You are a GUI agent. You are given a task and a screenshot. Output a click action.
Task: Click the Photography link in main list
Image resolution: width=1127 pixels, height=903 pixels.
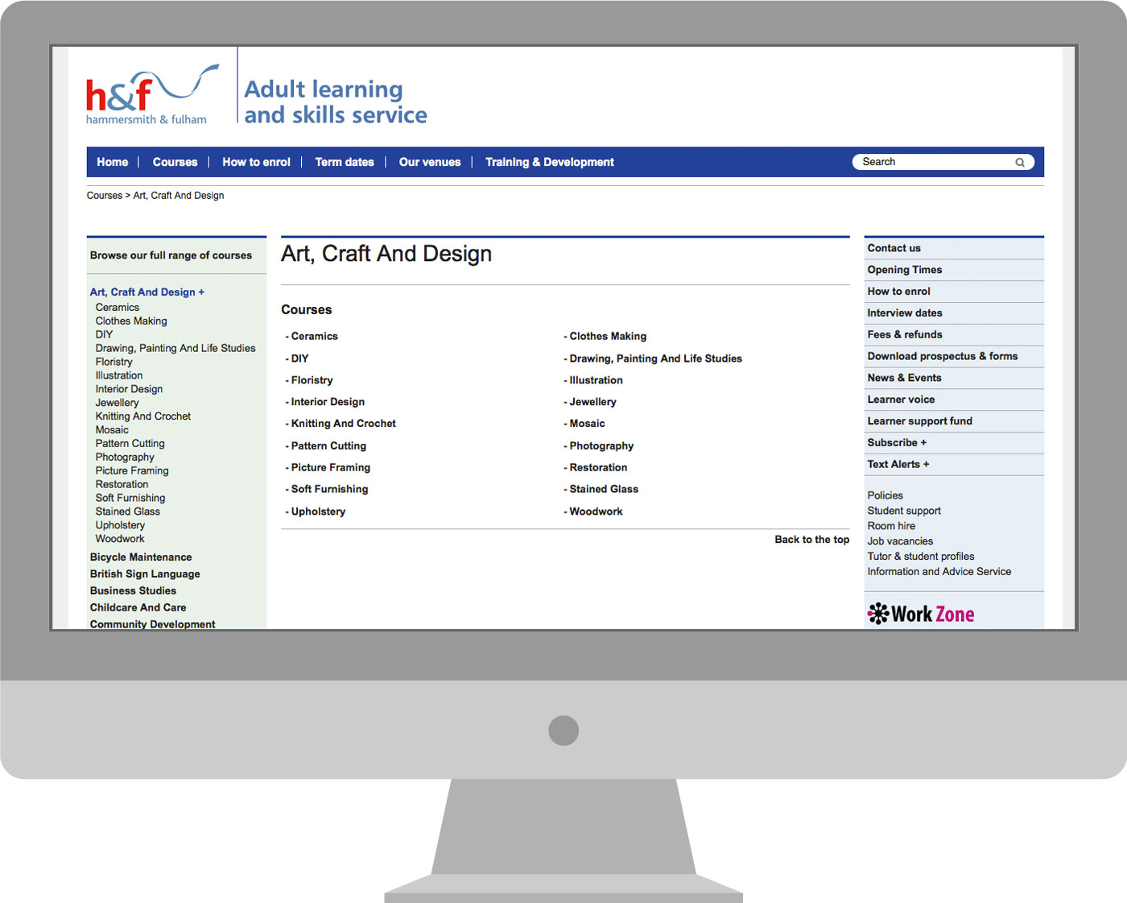(x=601, y=446)
